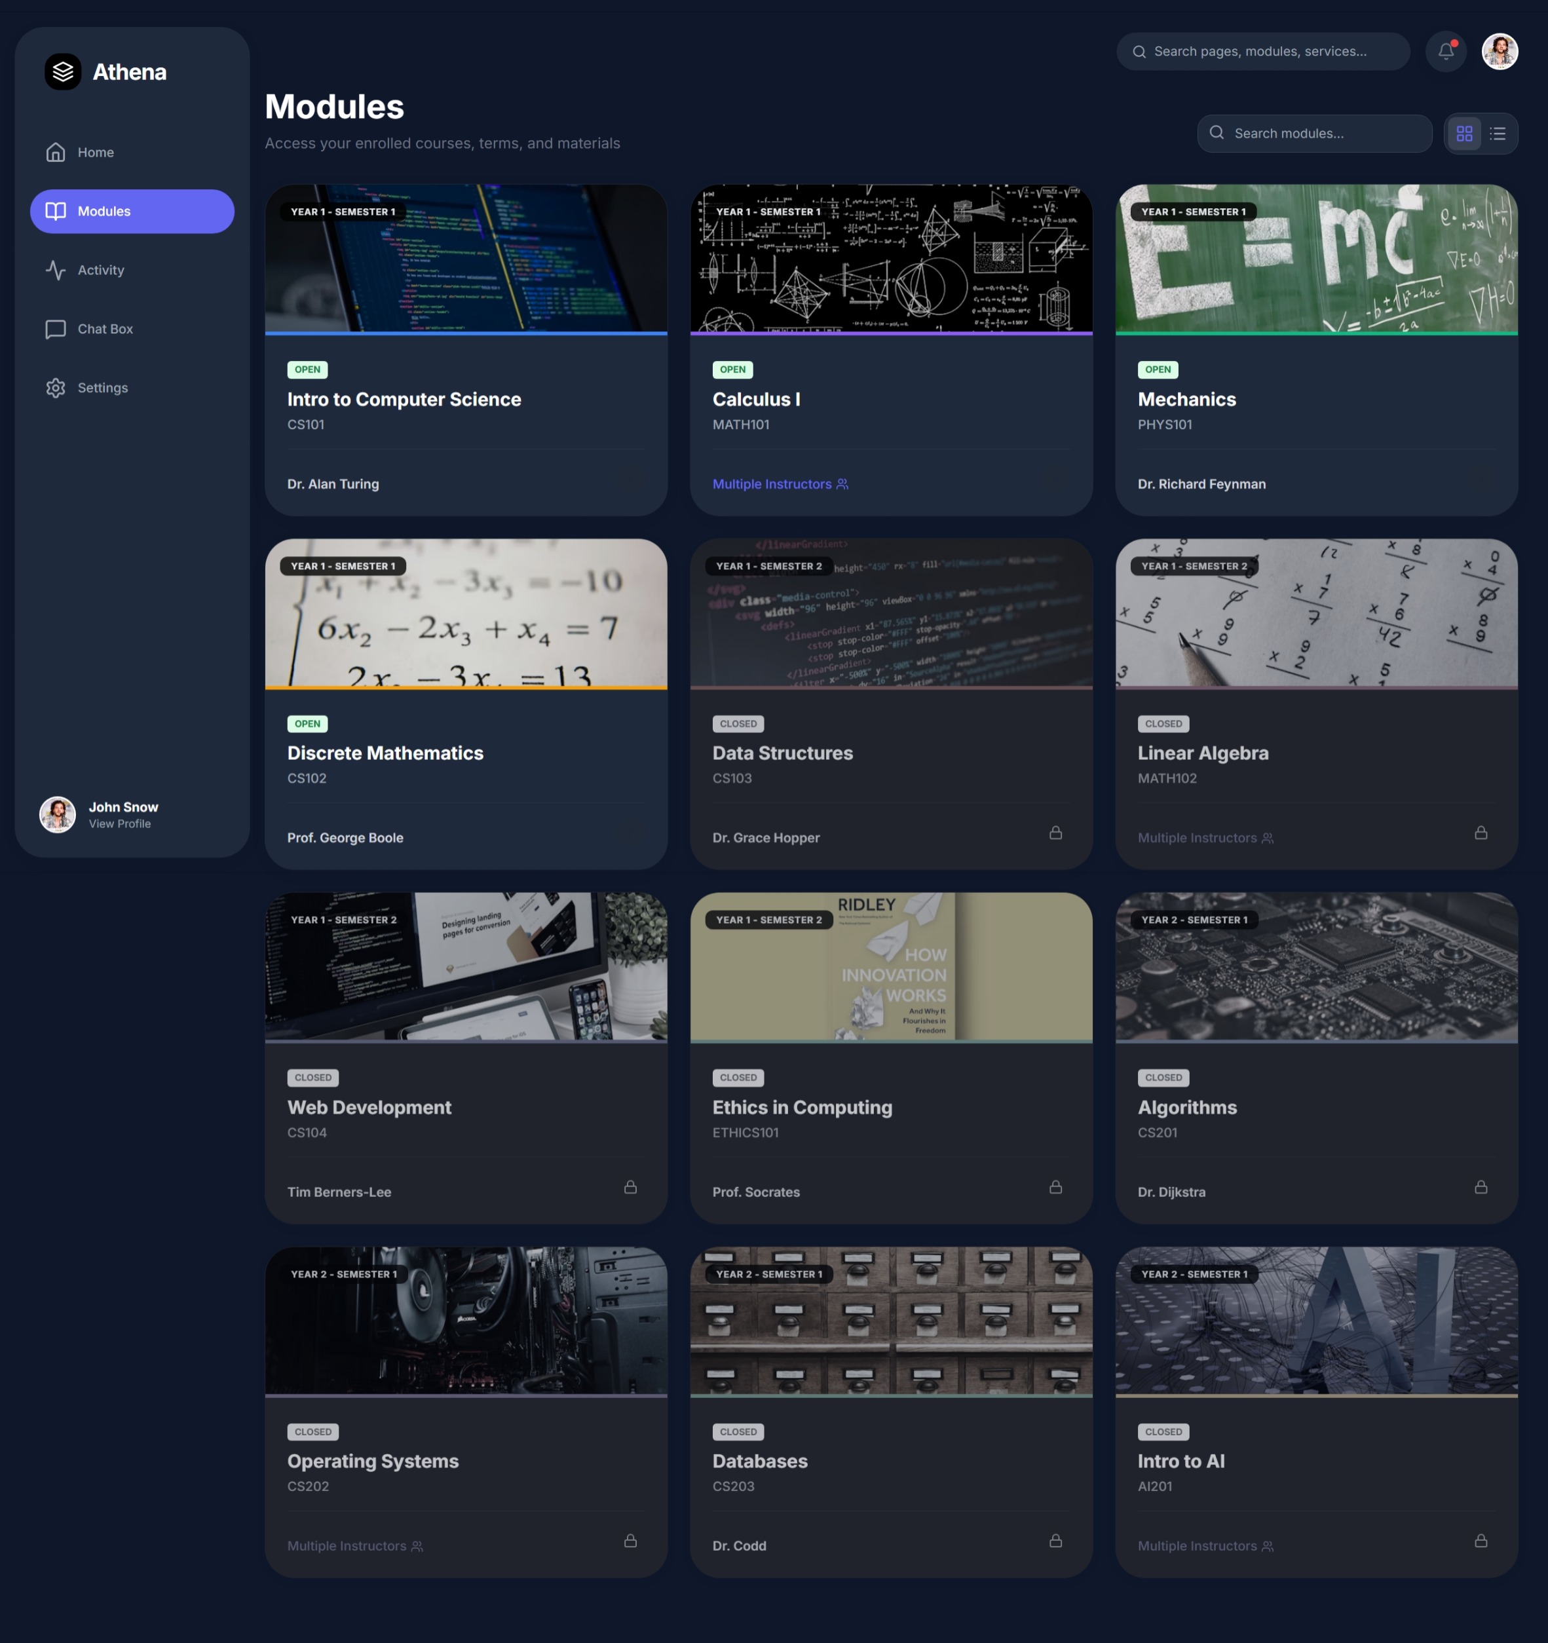This screenshot has width=1548, height=1643.
Task: Click OPEN badge on Discrete Mathematics
Action: click(307, 724)
